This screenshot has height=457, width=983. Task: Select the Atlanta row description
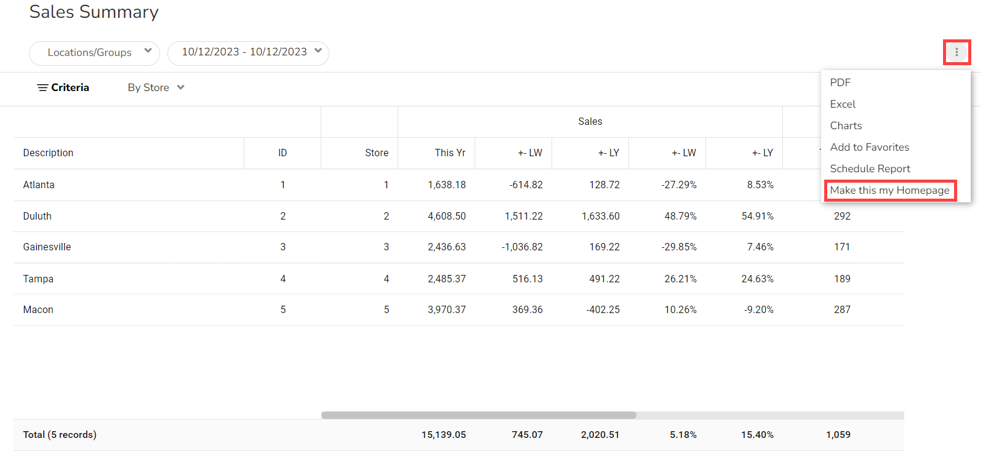click(39, 185)
